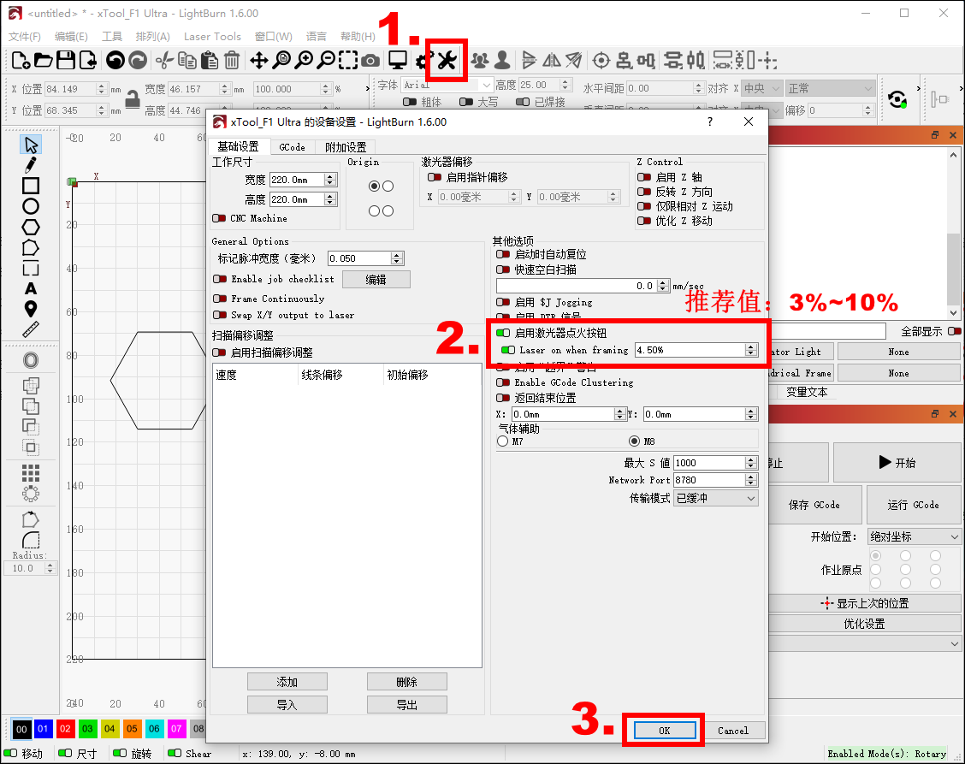Open the 对齐 X 中央 dropdown

pyautogui.click(x=762, y=89)
